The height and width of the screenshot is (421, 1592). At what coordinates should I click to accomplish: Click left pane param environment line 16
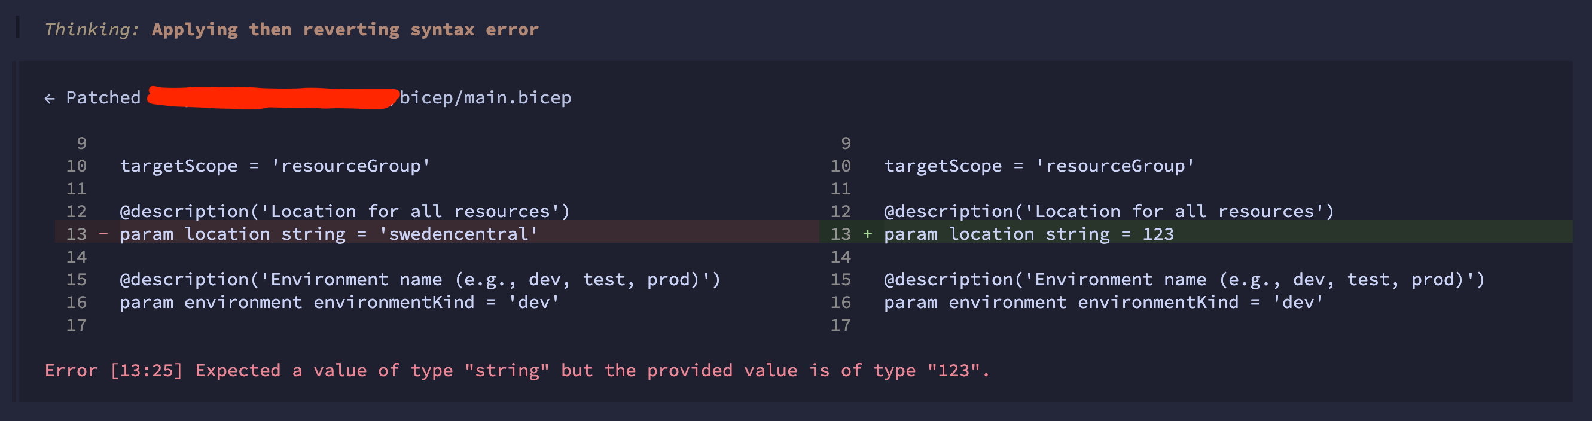pyautogui.click(x=339, y=303)
